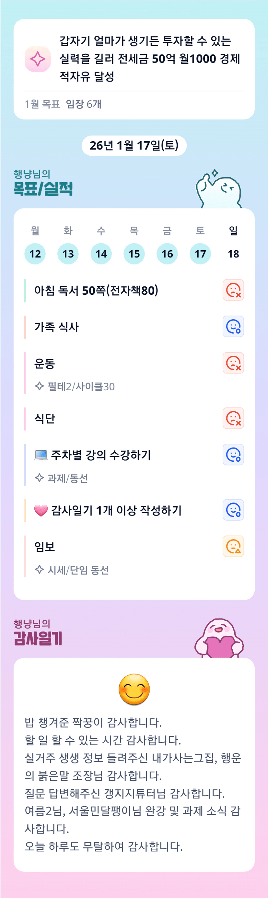Select Friday 16 in the week calendar
Screen dimensions: 268x899
click(167, 254)
